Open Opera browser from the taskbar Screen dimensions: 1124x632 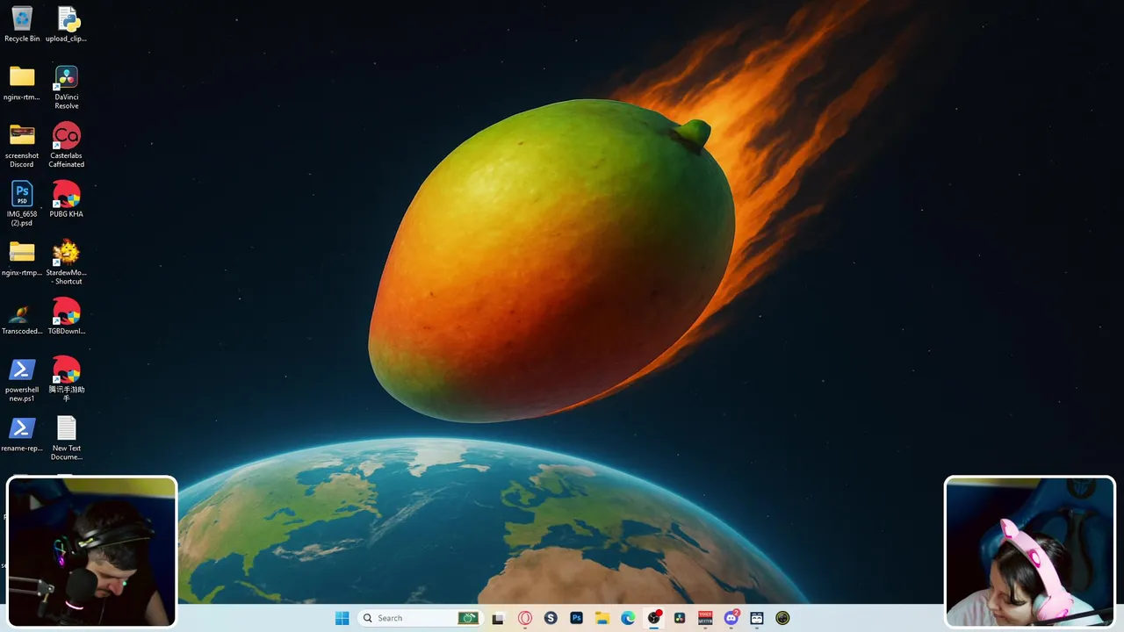click(x=525, y=618)
